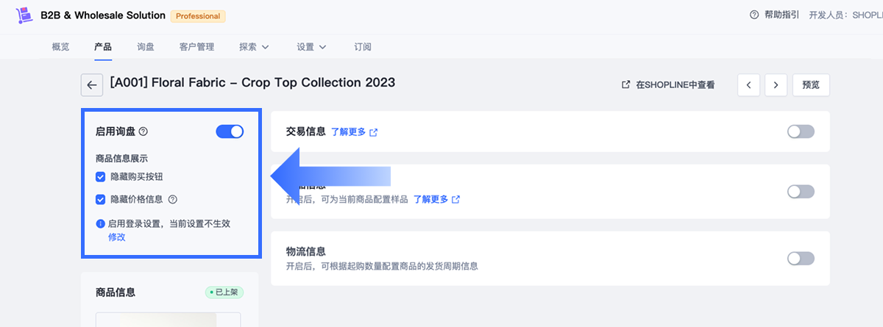Expand the 设置 dropdown menu
Image resolution: width=883 pixels, height=327 pixels.
311,47
